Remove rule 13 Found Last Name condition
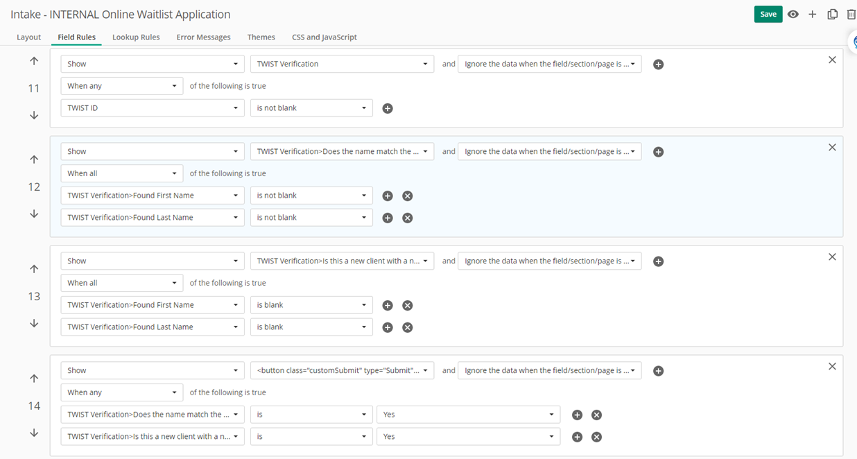Screen dimensions: 857x459 pos(408,327)
